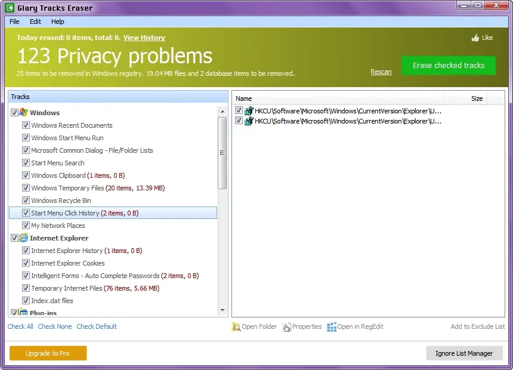Click Upgrade to Pro button

[48, 353]
